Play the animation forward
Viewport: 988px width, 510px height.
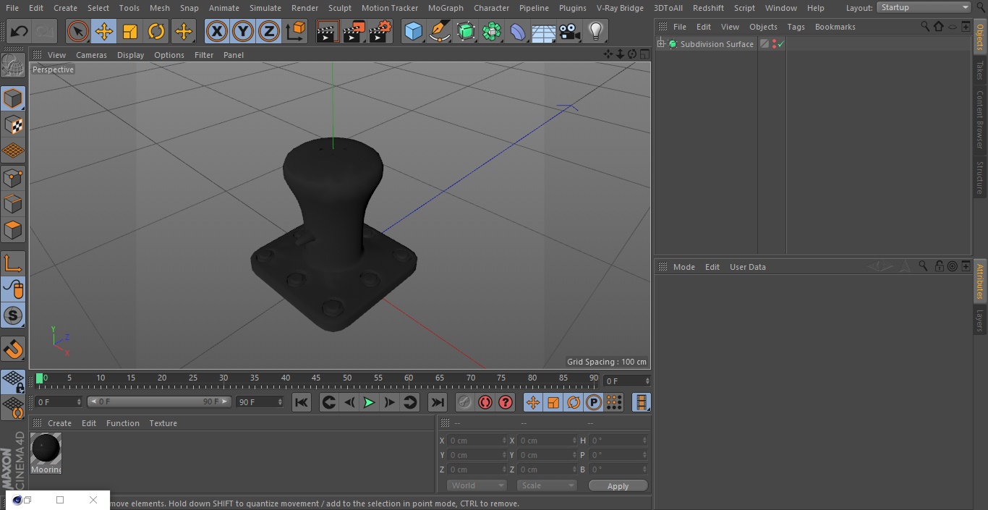pyautogui.click(x=369, y=402)
